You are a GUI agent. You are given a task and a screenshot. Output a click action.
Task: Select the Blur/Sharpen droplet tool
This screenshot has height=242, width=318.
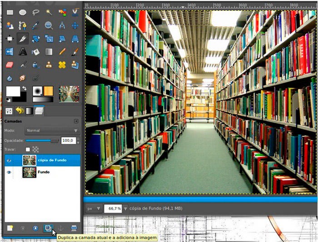pos(10,78)
